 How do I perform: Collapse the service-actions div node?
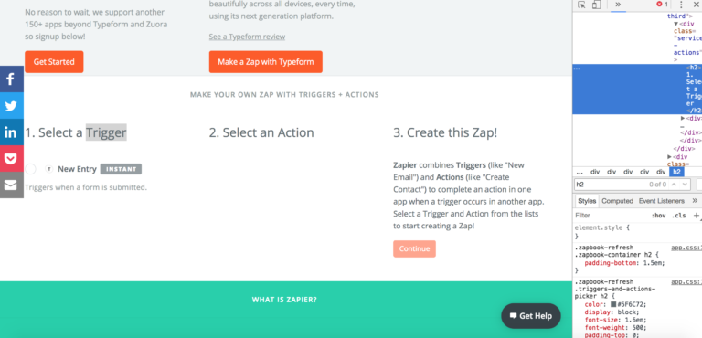tap(676, 24)
